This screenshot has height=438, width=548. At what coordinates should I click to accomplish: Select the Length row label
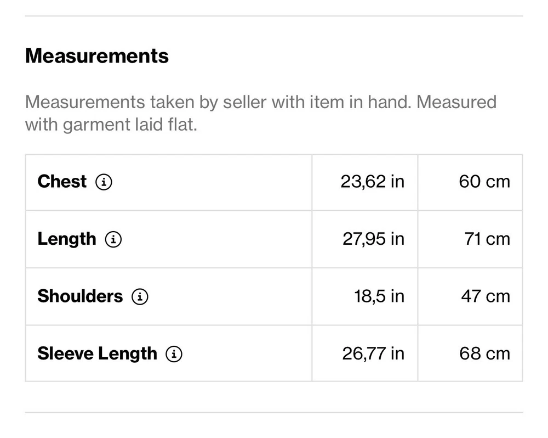coord(66,239)
